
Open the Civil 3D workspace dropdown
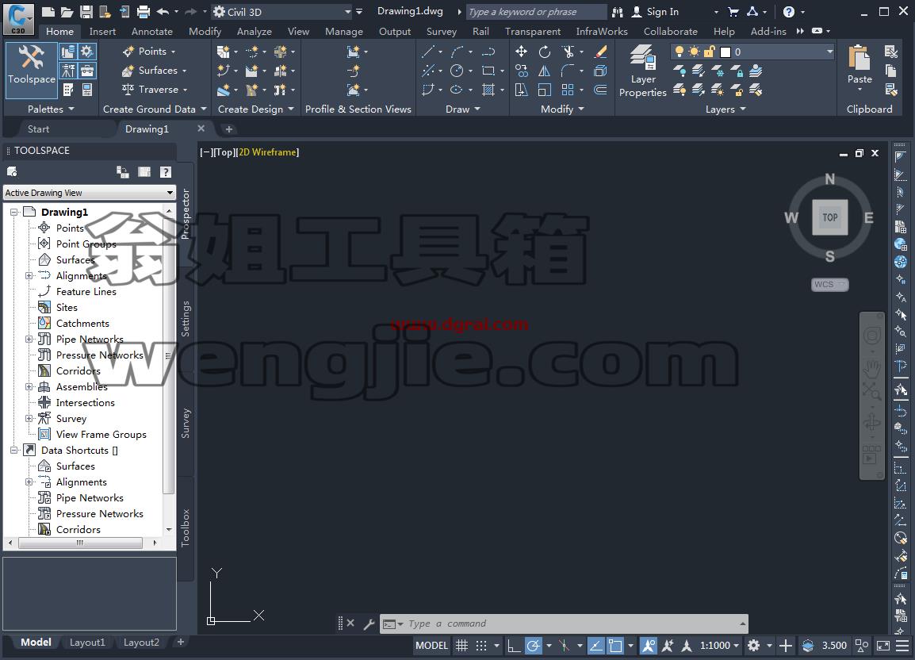[x=281, y=12]
